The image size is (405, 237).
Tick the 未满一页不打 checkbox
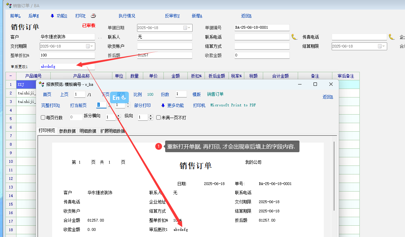click(x=159, y=118)
